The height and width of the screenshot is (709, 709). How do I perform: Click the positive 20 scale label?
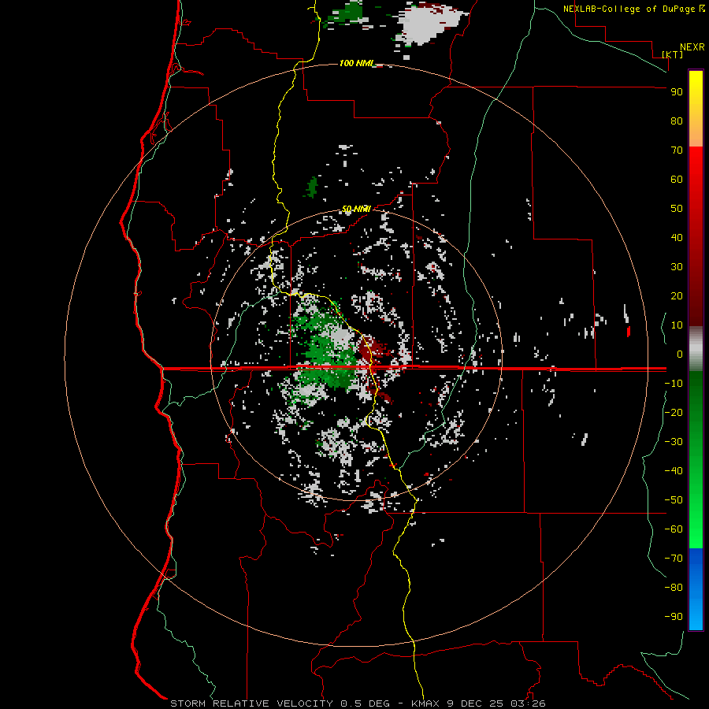coord(677,295)
